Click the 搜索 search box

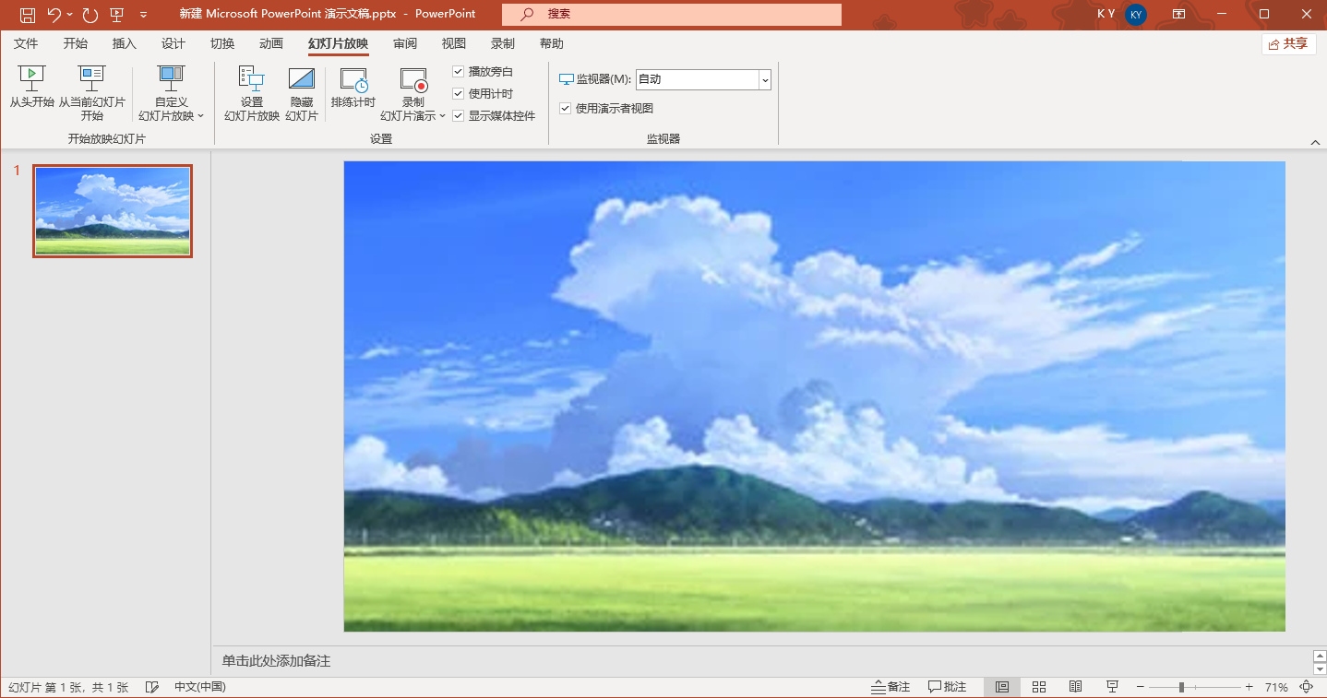(x=672, y=15)
